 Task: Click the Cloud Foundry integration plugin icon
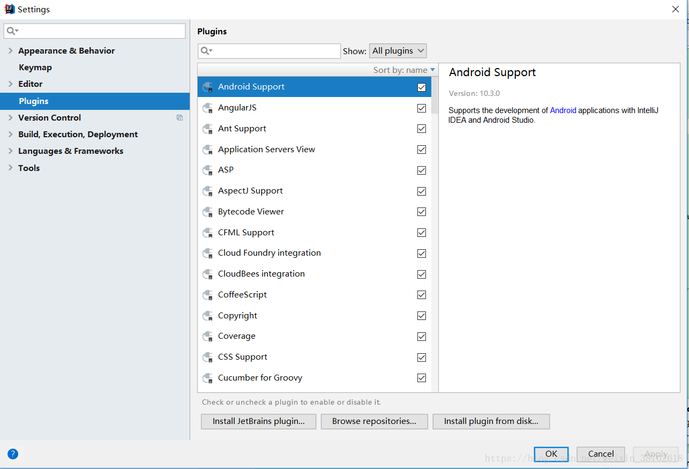click(208, 253)
